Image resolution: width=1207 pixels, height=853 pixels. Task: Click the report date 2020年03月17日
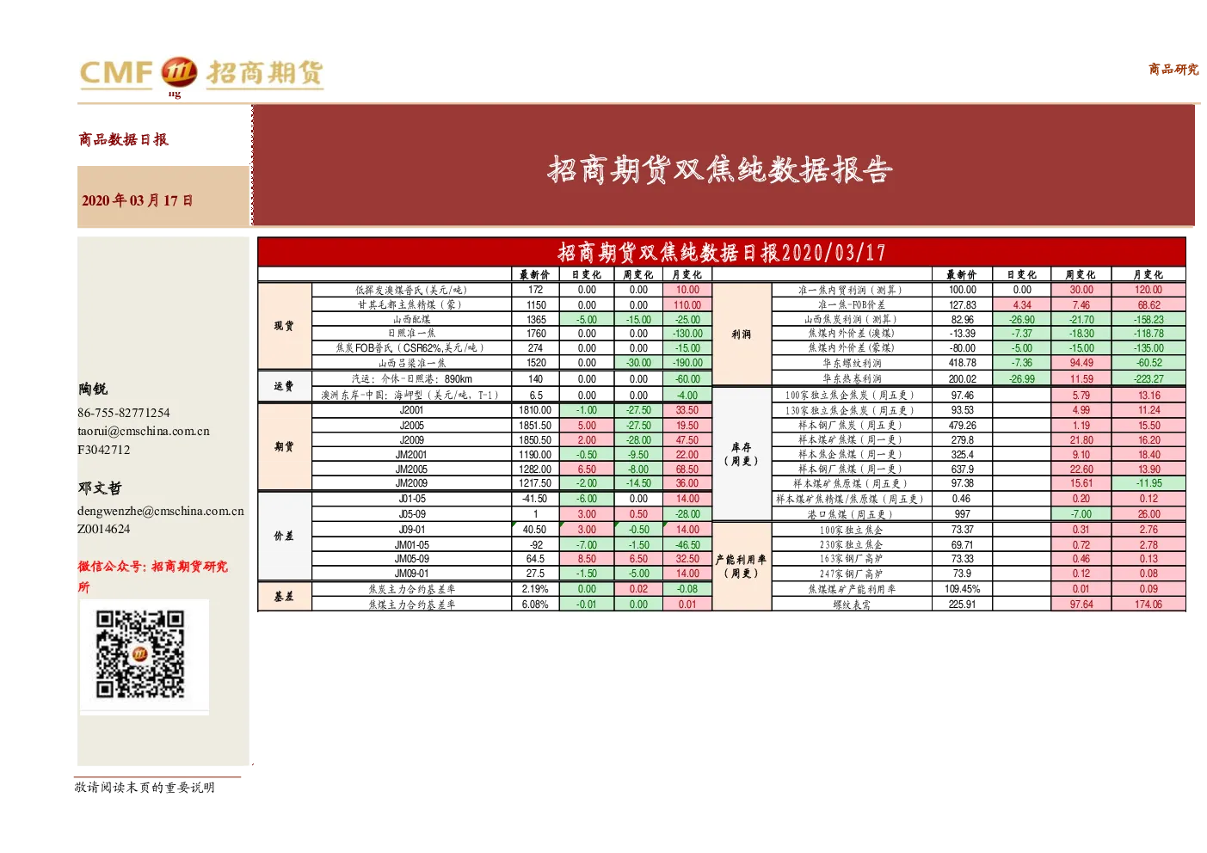tap(138, 200)
